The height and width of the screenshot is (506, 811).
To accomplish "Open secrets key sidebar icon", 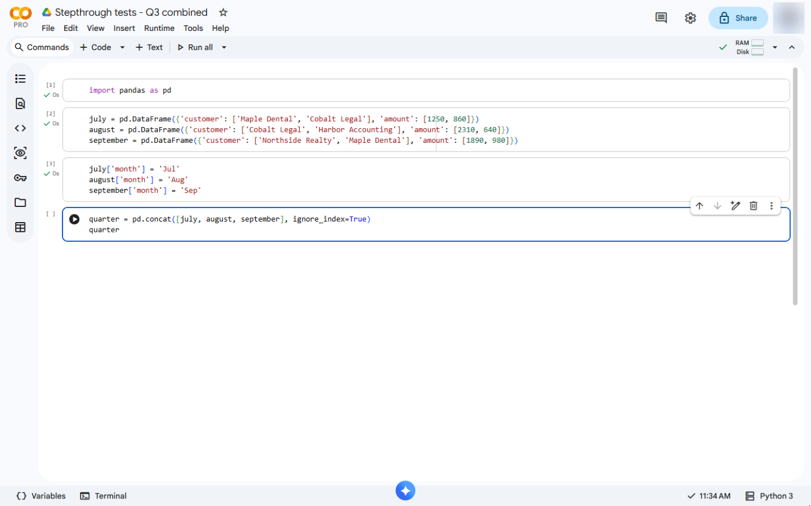I will coord(20,178).
